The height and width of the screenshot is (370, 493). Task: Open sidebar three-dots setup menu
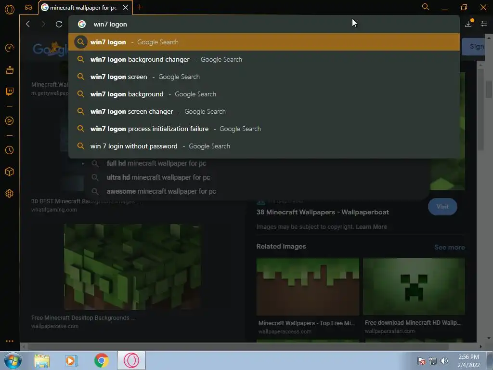click(10, 341)
